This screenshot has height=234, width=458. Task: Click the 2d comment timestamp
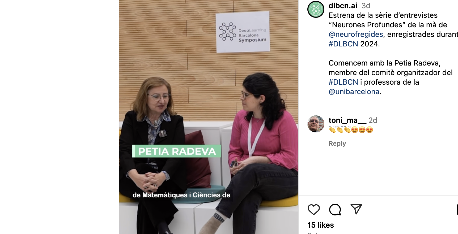373,120
